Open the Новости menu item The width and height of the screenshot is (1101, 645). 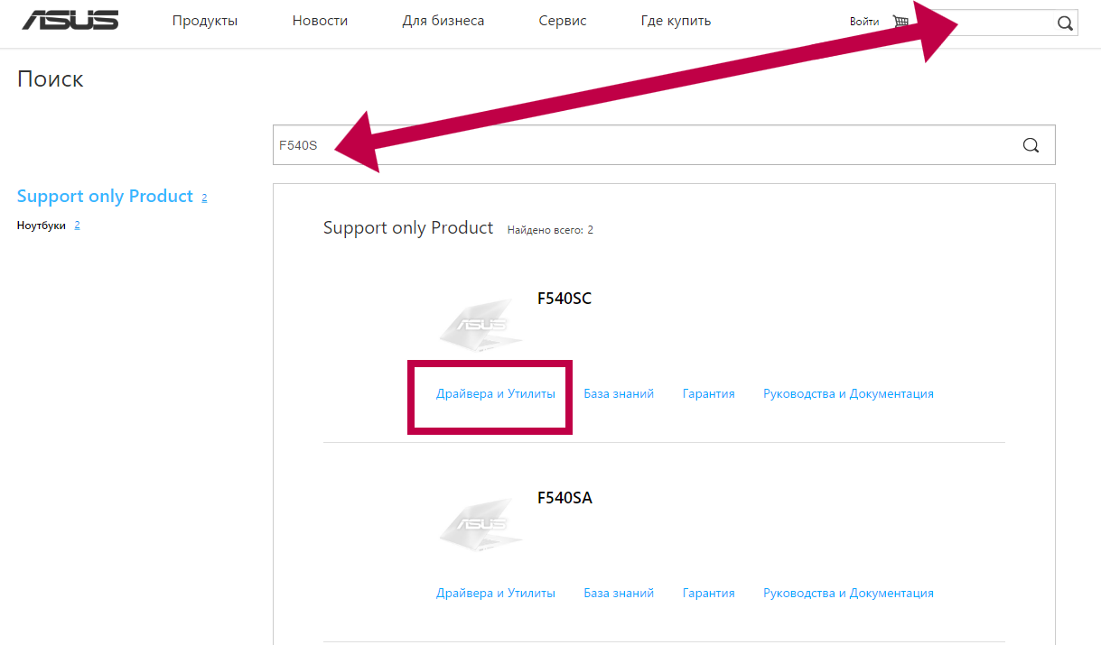pyautogui.click(x=320, y=21)
